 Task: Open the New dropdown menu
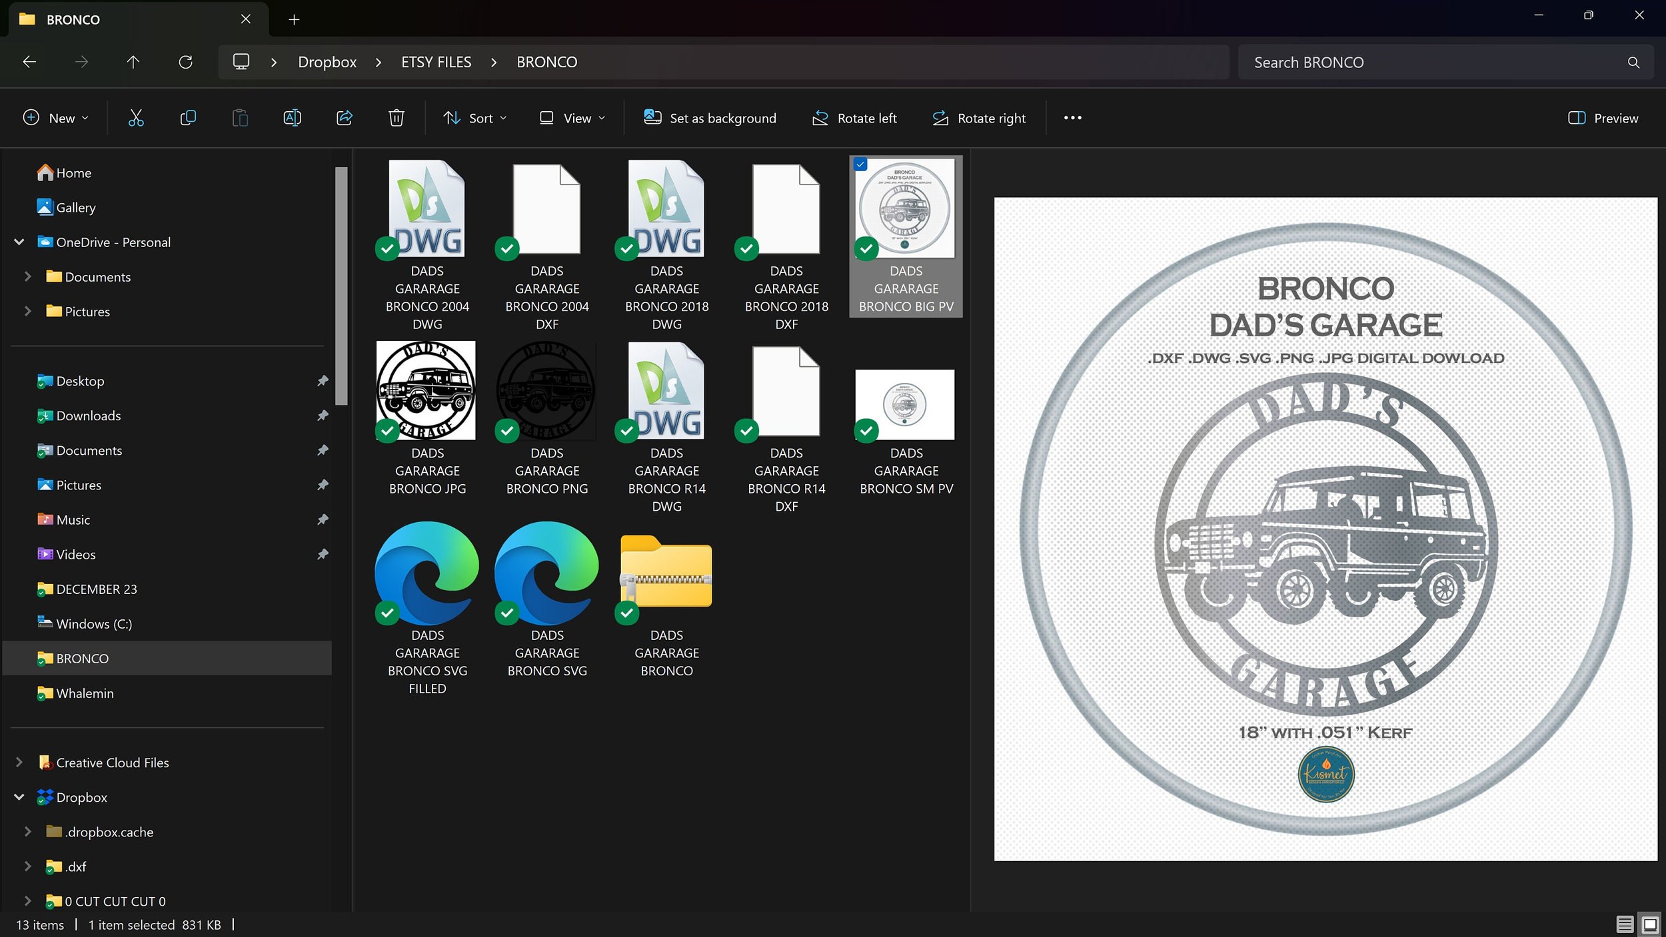56,118
